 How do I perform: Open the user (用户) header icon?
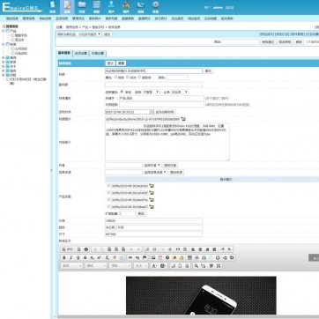click(x=111, y=7)
